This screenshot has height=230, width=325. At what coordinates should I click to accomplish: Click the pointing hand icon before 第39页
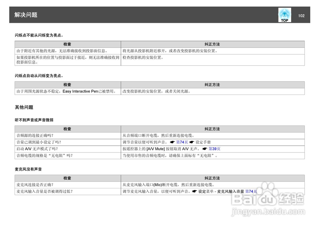point(205,149)
